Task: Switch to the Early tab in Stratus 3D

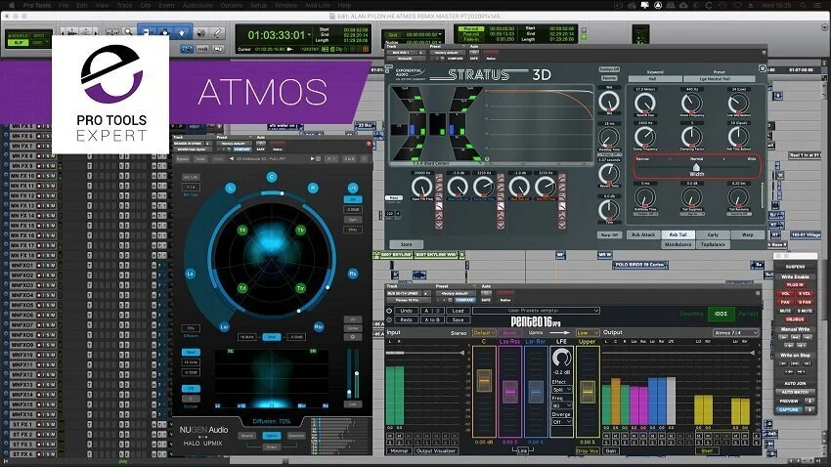Action: pos(713,234)
